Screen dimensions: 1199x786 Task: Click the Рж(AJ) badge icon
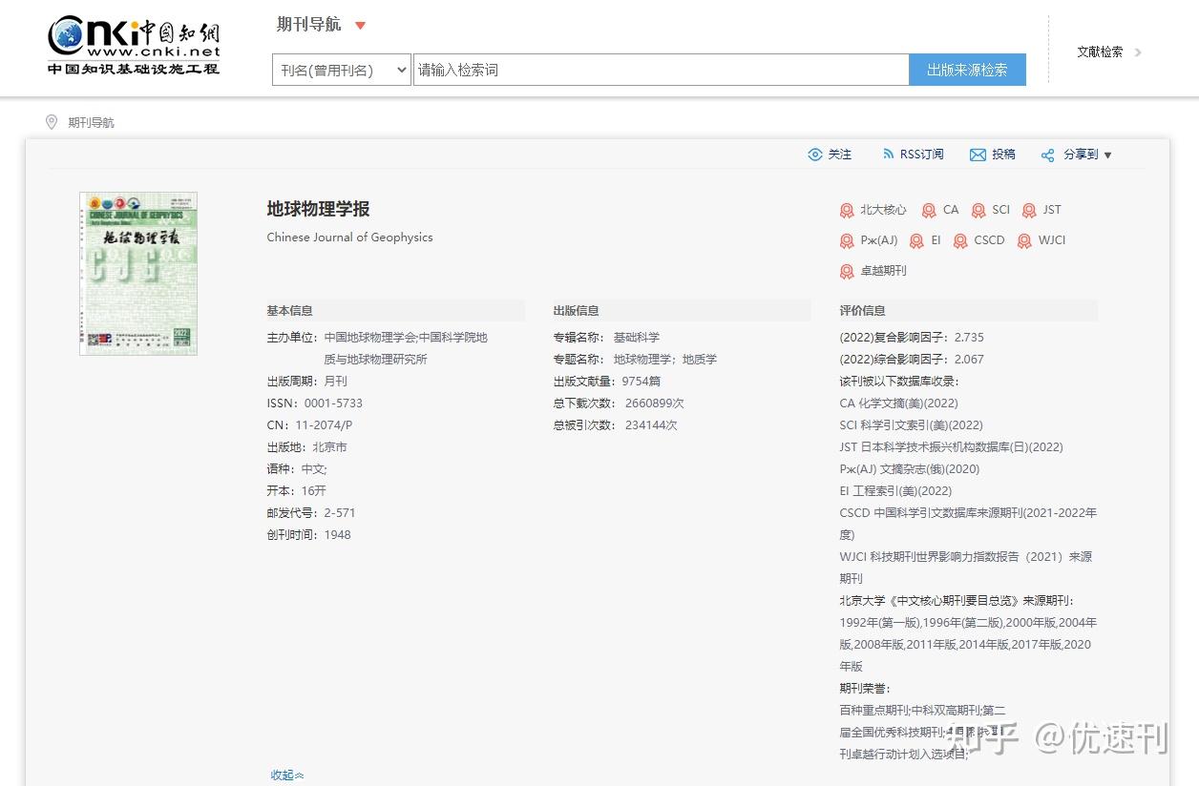click(x=847, y=241)
